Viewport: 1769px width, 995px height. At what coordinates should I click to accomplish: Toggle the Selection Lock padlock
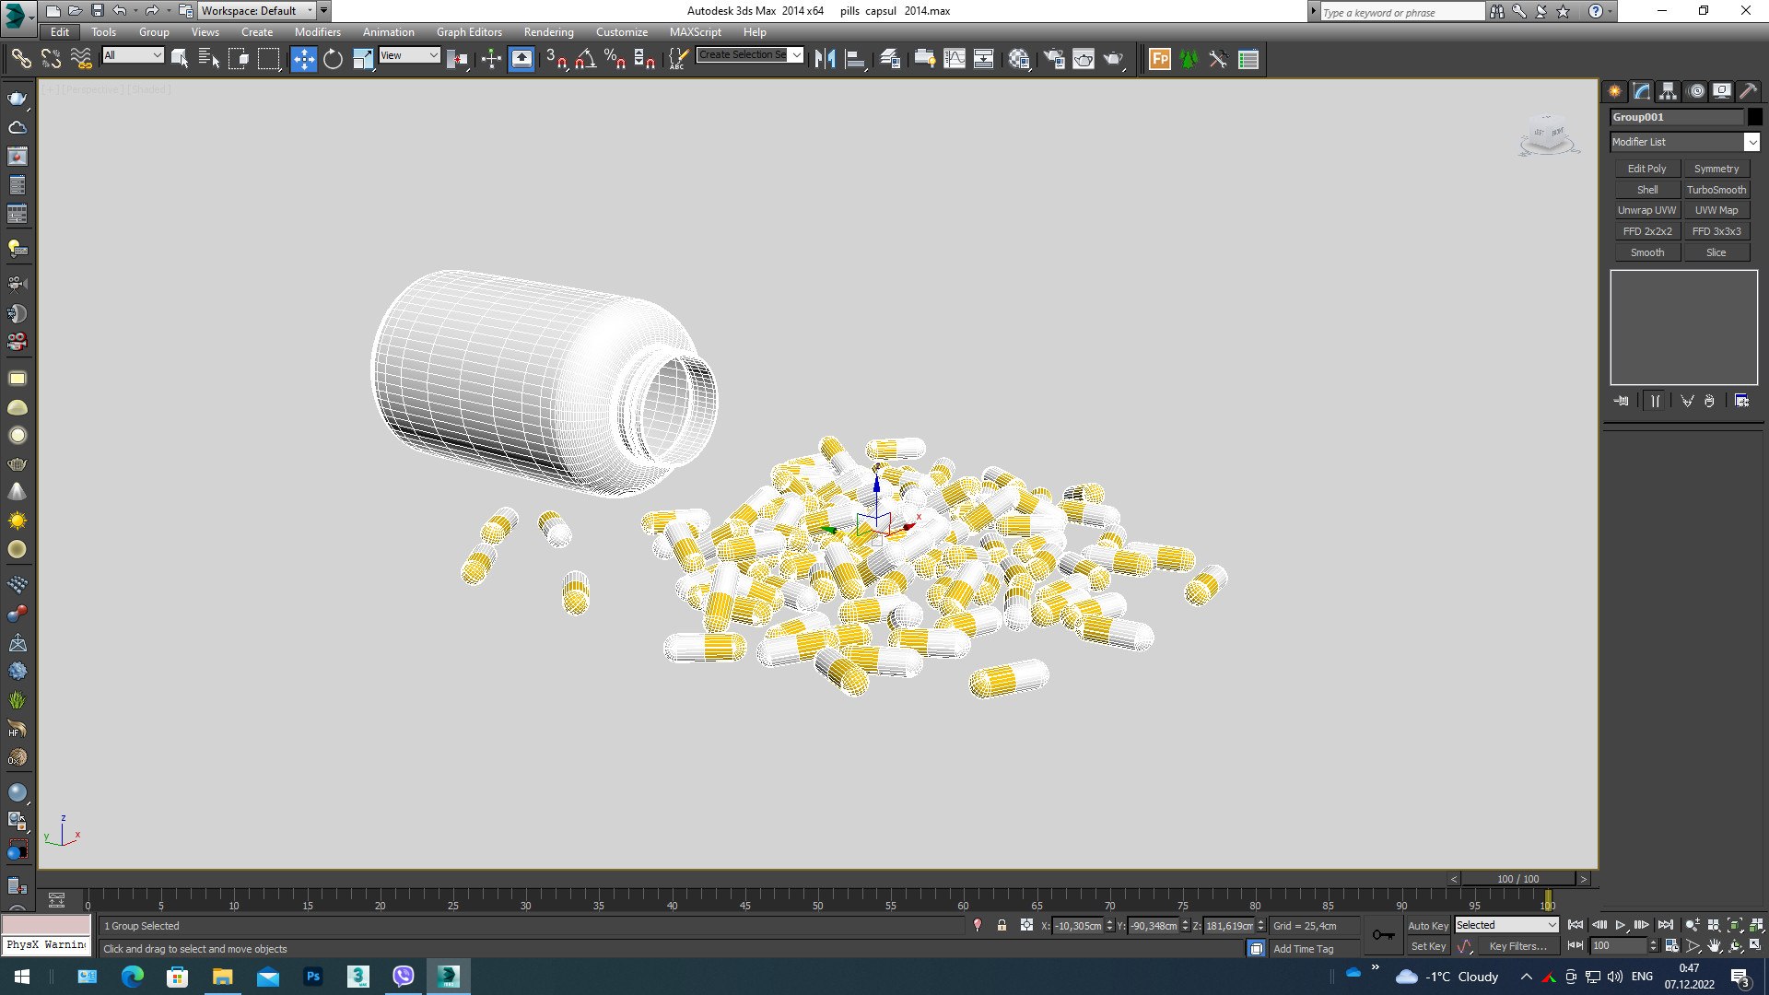point(1002,925)
